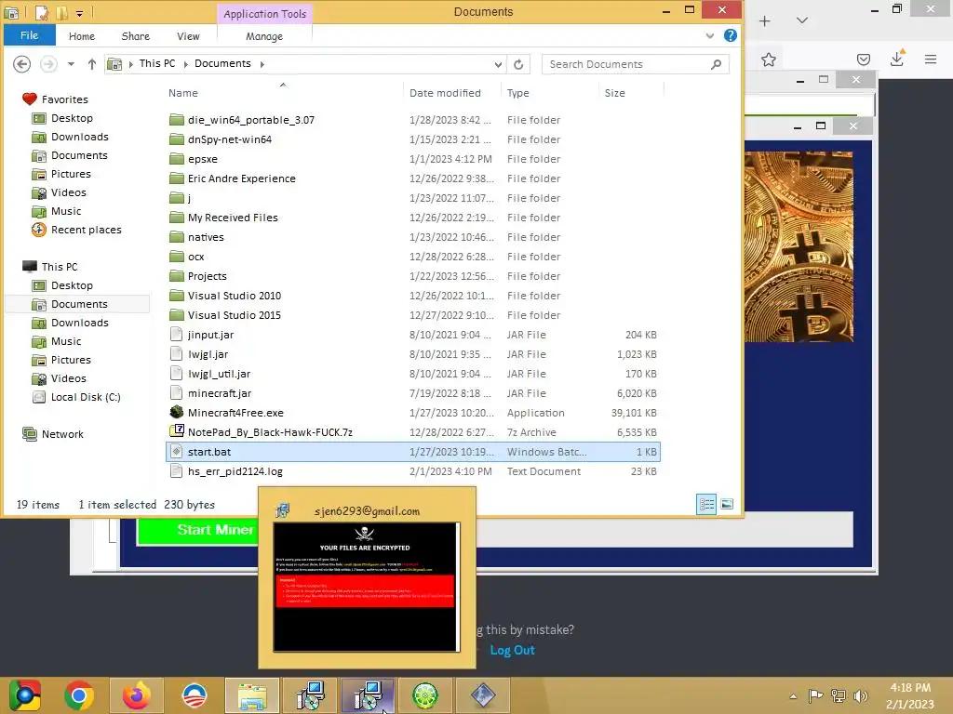Select the Eric Andre Experience folder

tap(241, 178)
